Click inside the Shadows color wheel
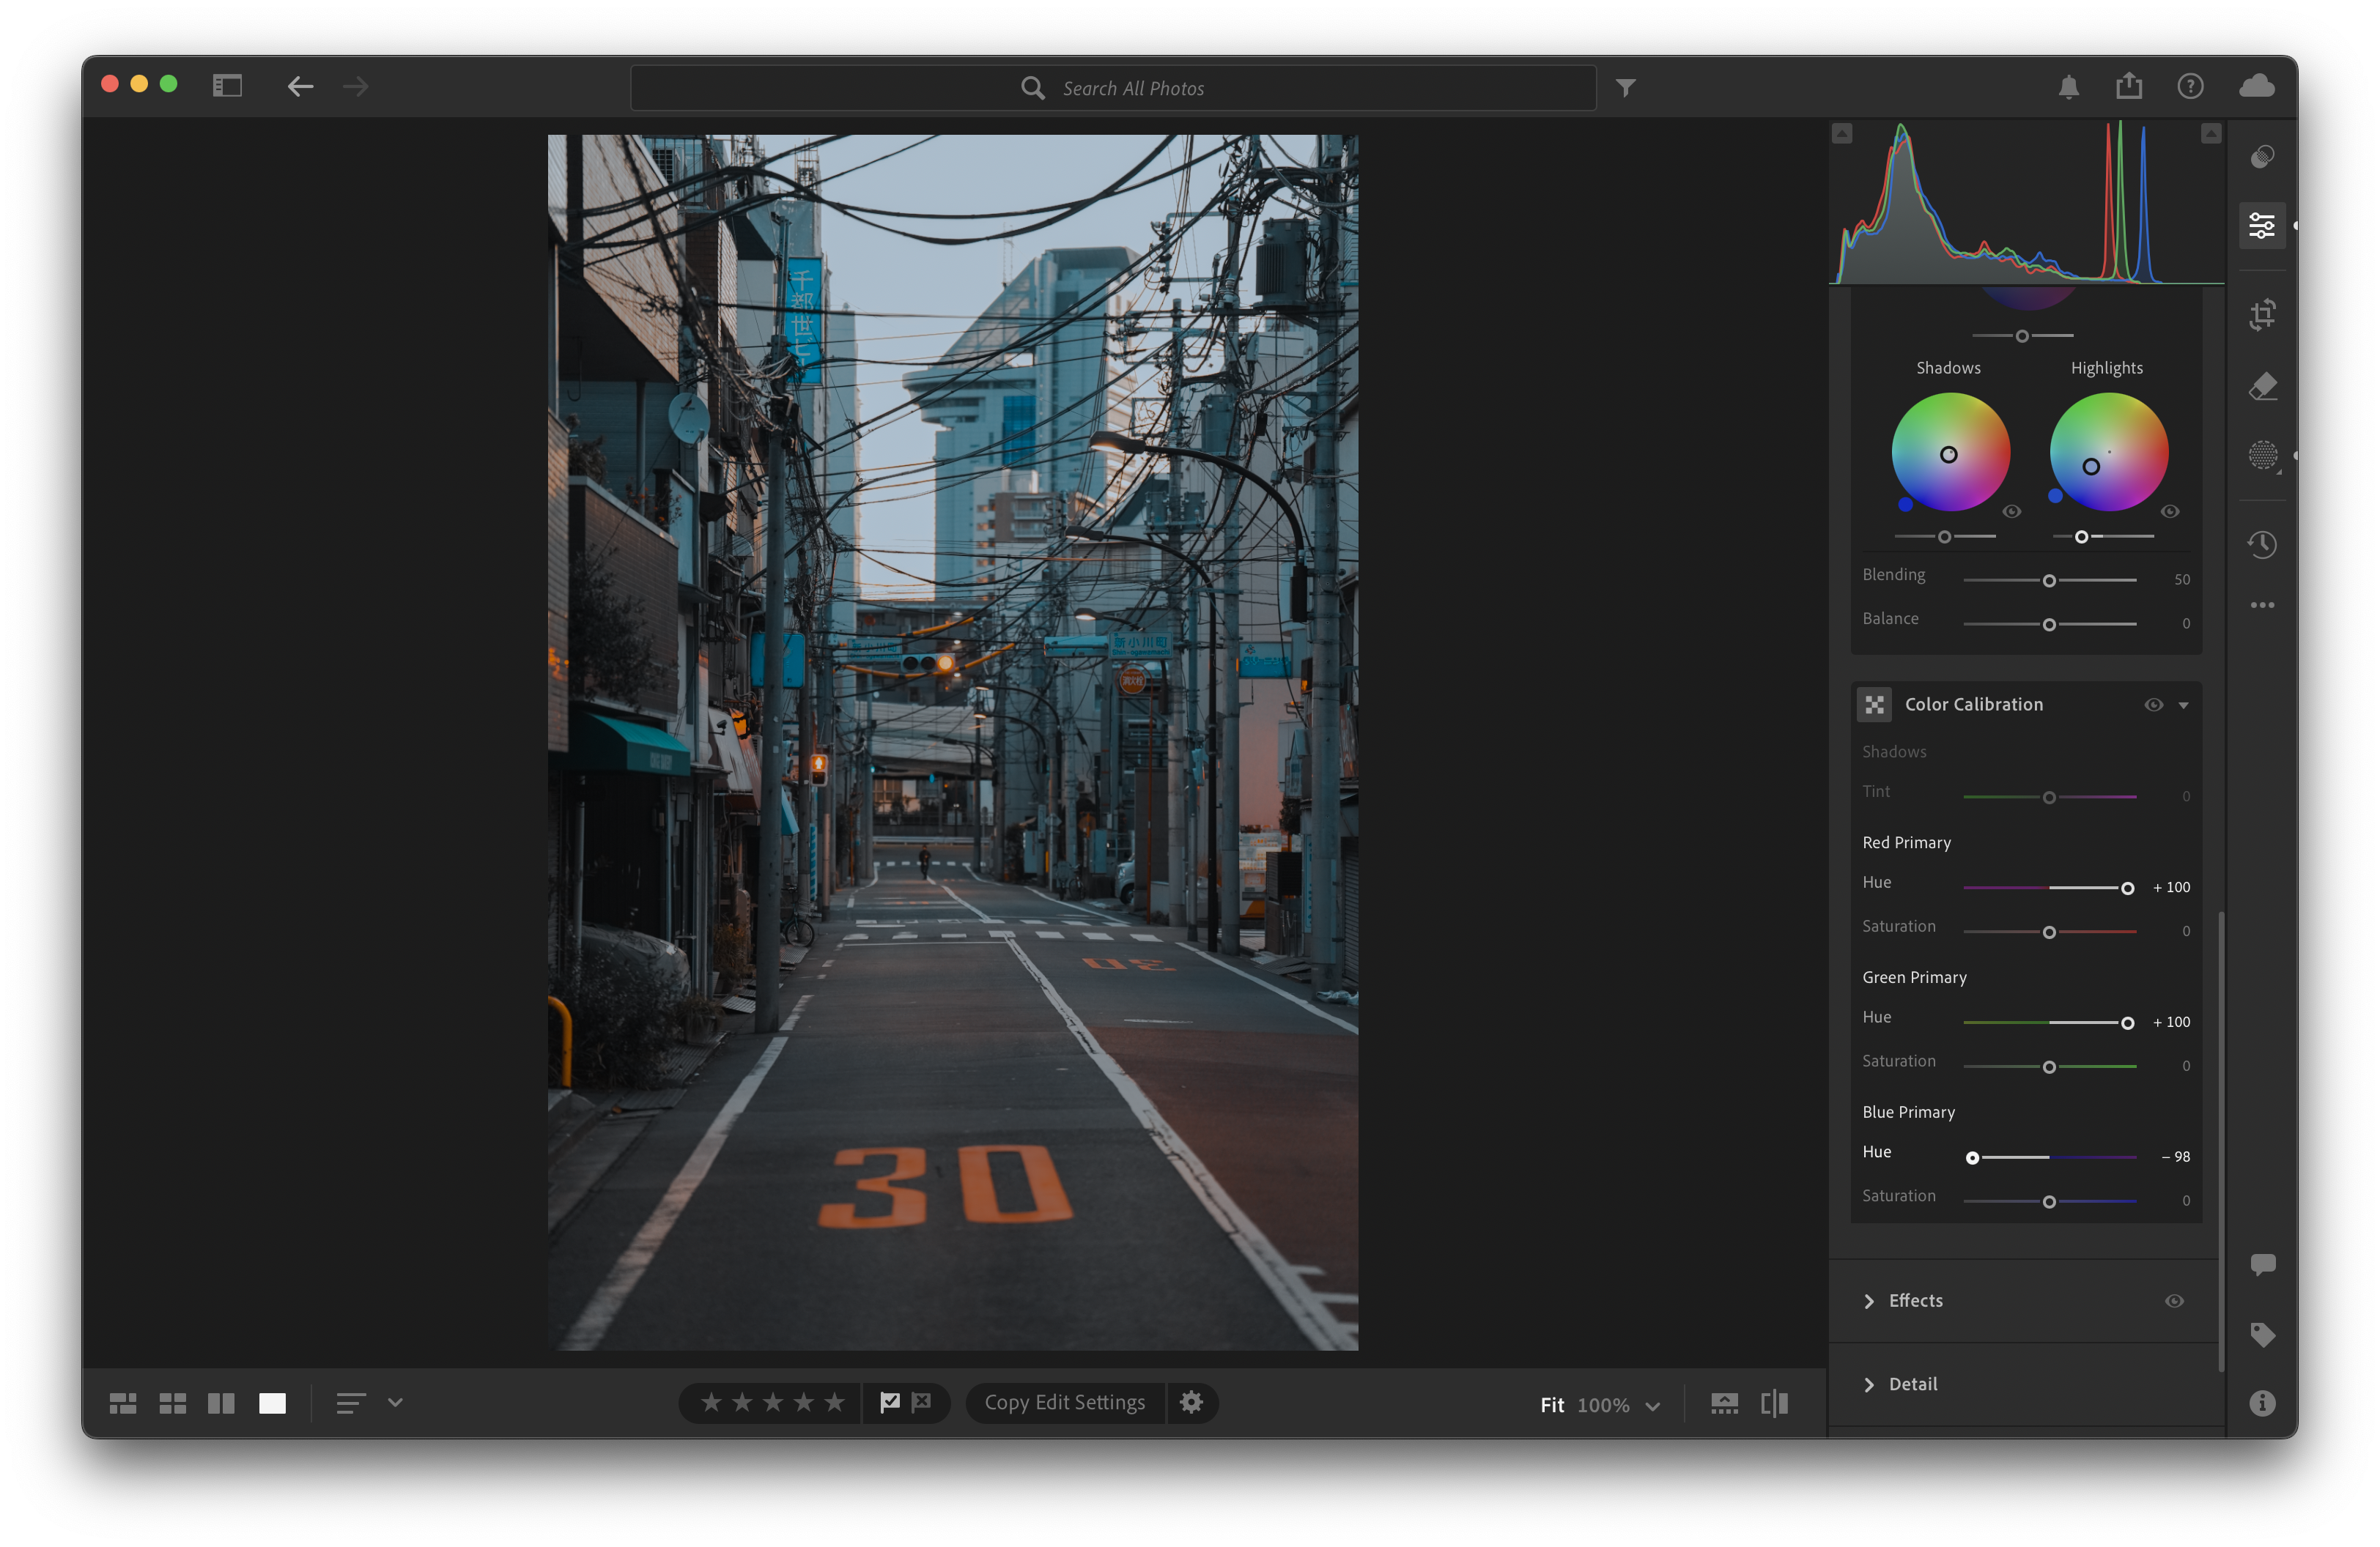2380x1547 pixels. point(1950,452)
